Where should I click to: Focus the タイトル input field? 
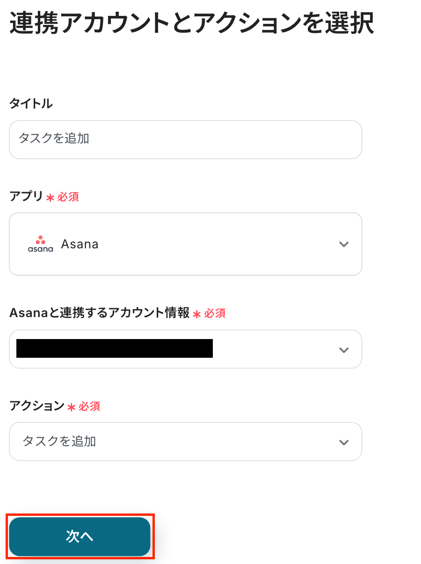coord(185,139)
